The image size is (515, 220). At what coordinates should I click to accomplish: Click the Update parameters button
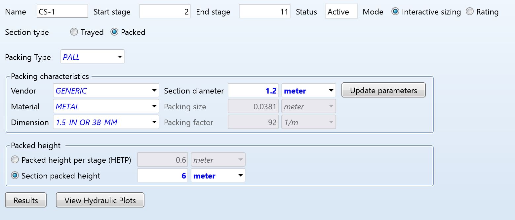click(x=383, y=91)
